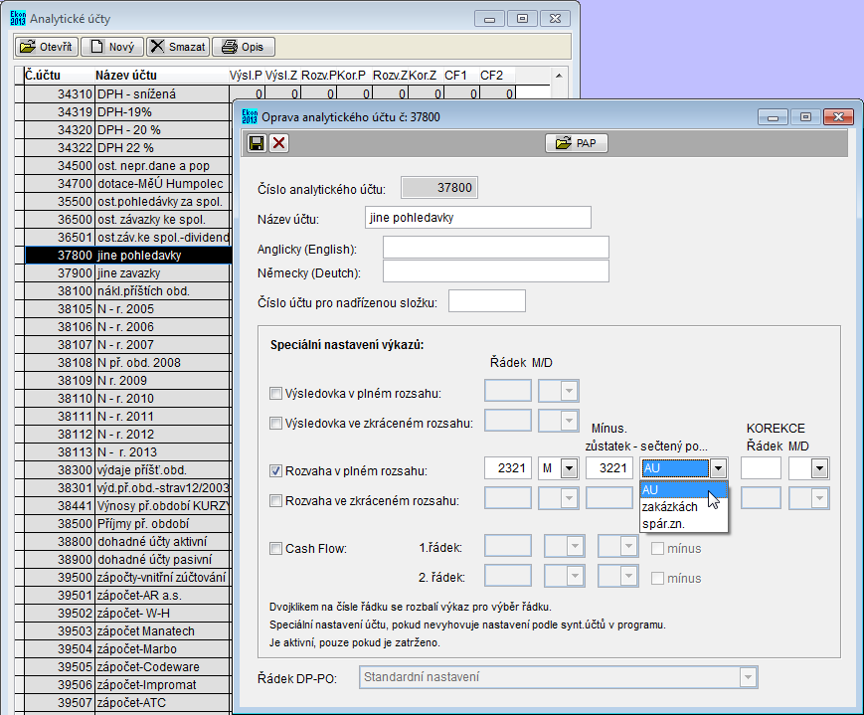Click Ekon 2013 icon in Analytické účty title bar

(18, 18)
